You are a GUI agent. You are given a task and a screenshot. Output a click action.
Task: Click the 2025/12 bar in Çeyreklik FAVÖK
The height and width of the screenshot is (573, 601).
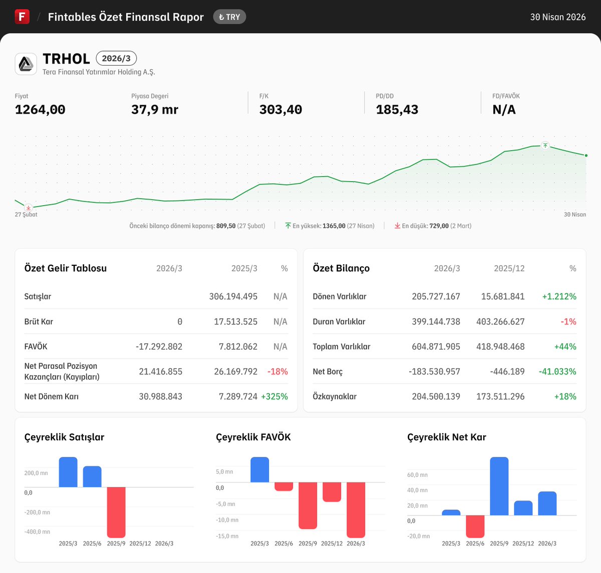[332, 492]
